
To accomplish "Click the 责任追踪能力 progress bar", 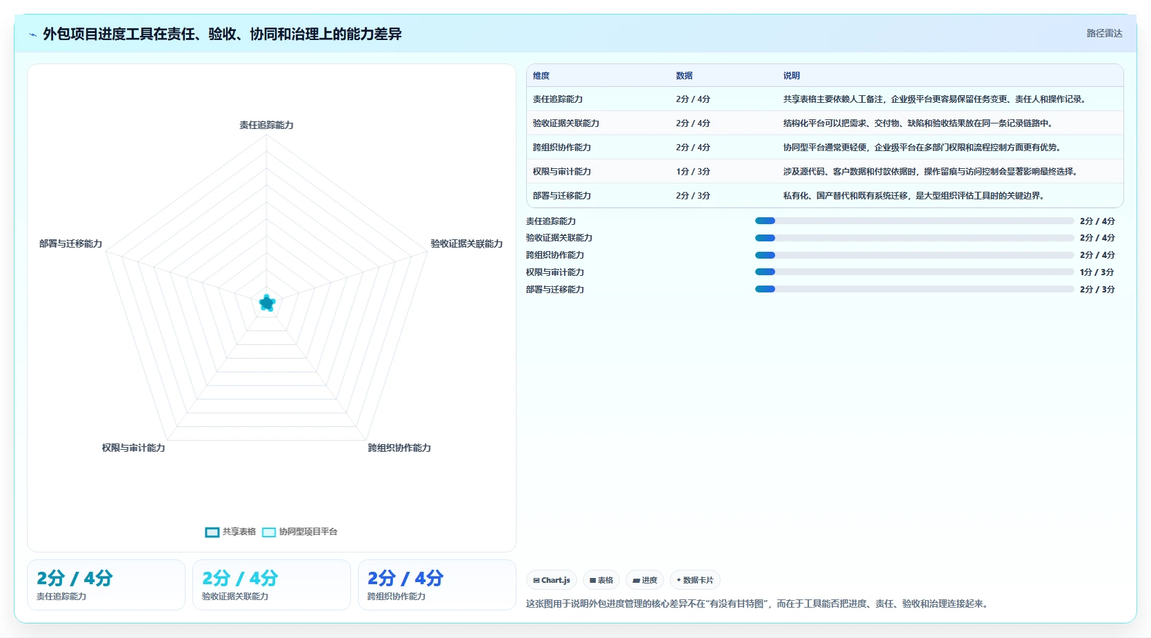I will [x=914, y=221].
